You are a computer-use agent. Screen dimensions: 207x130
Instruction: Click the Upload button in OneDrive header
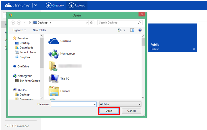(77, 5)
